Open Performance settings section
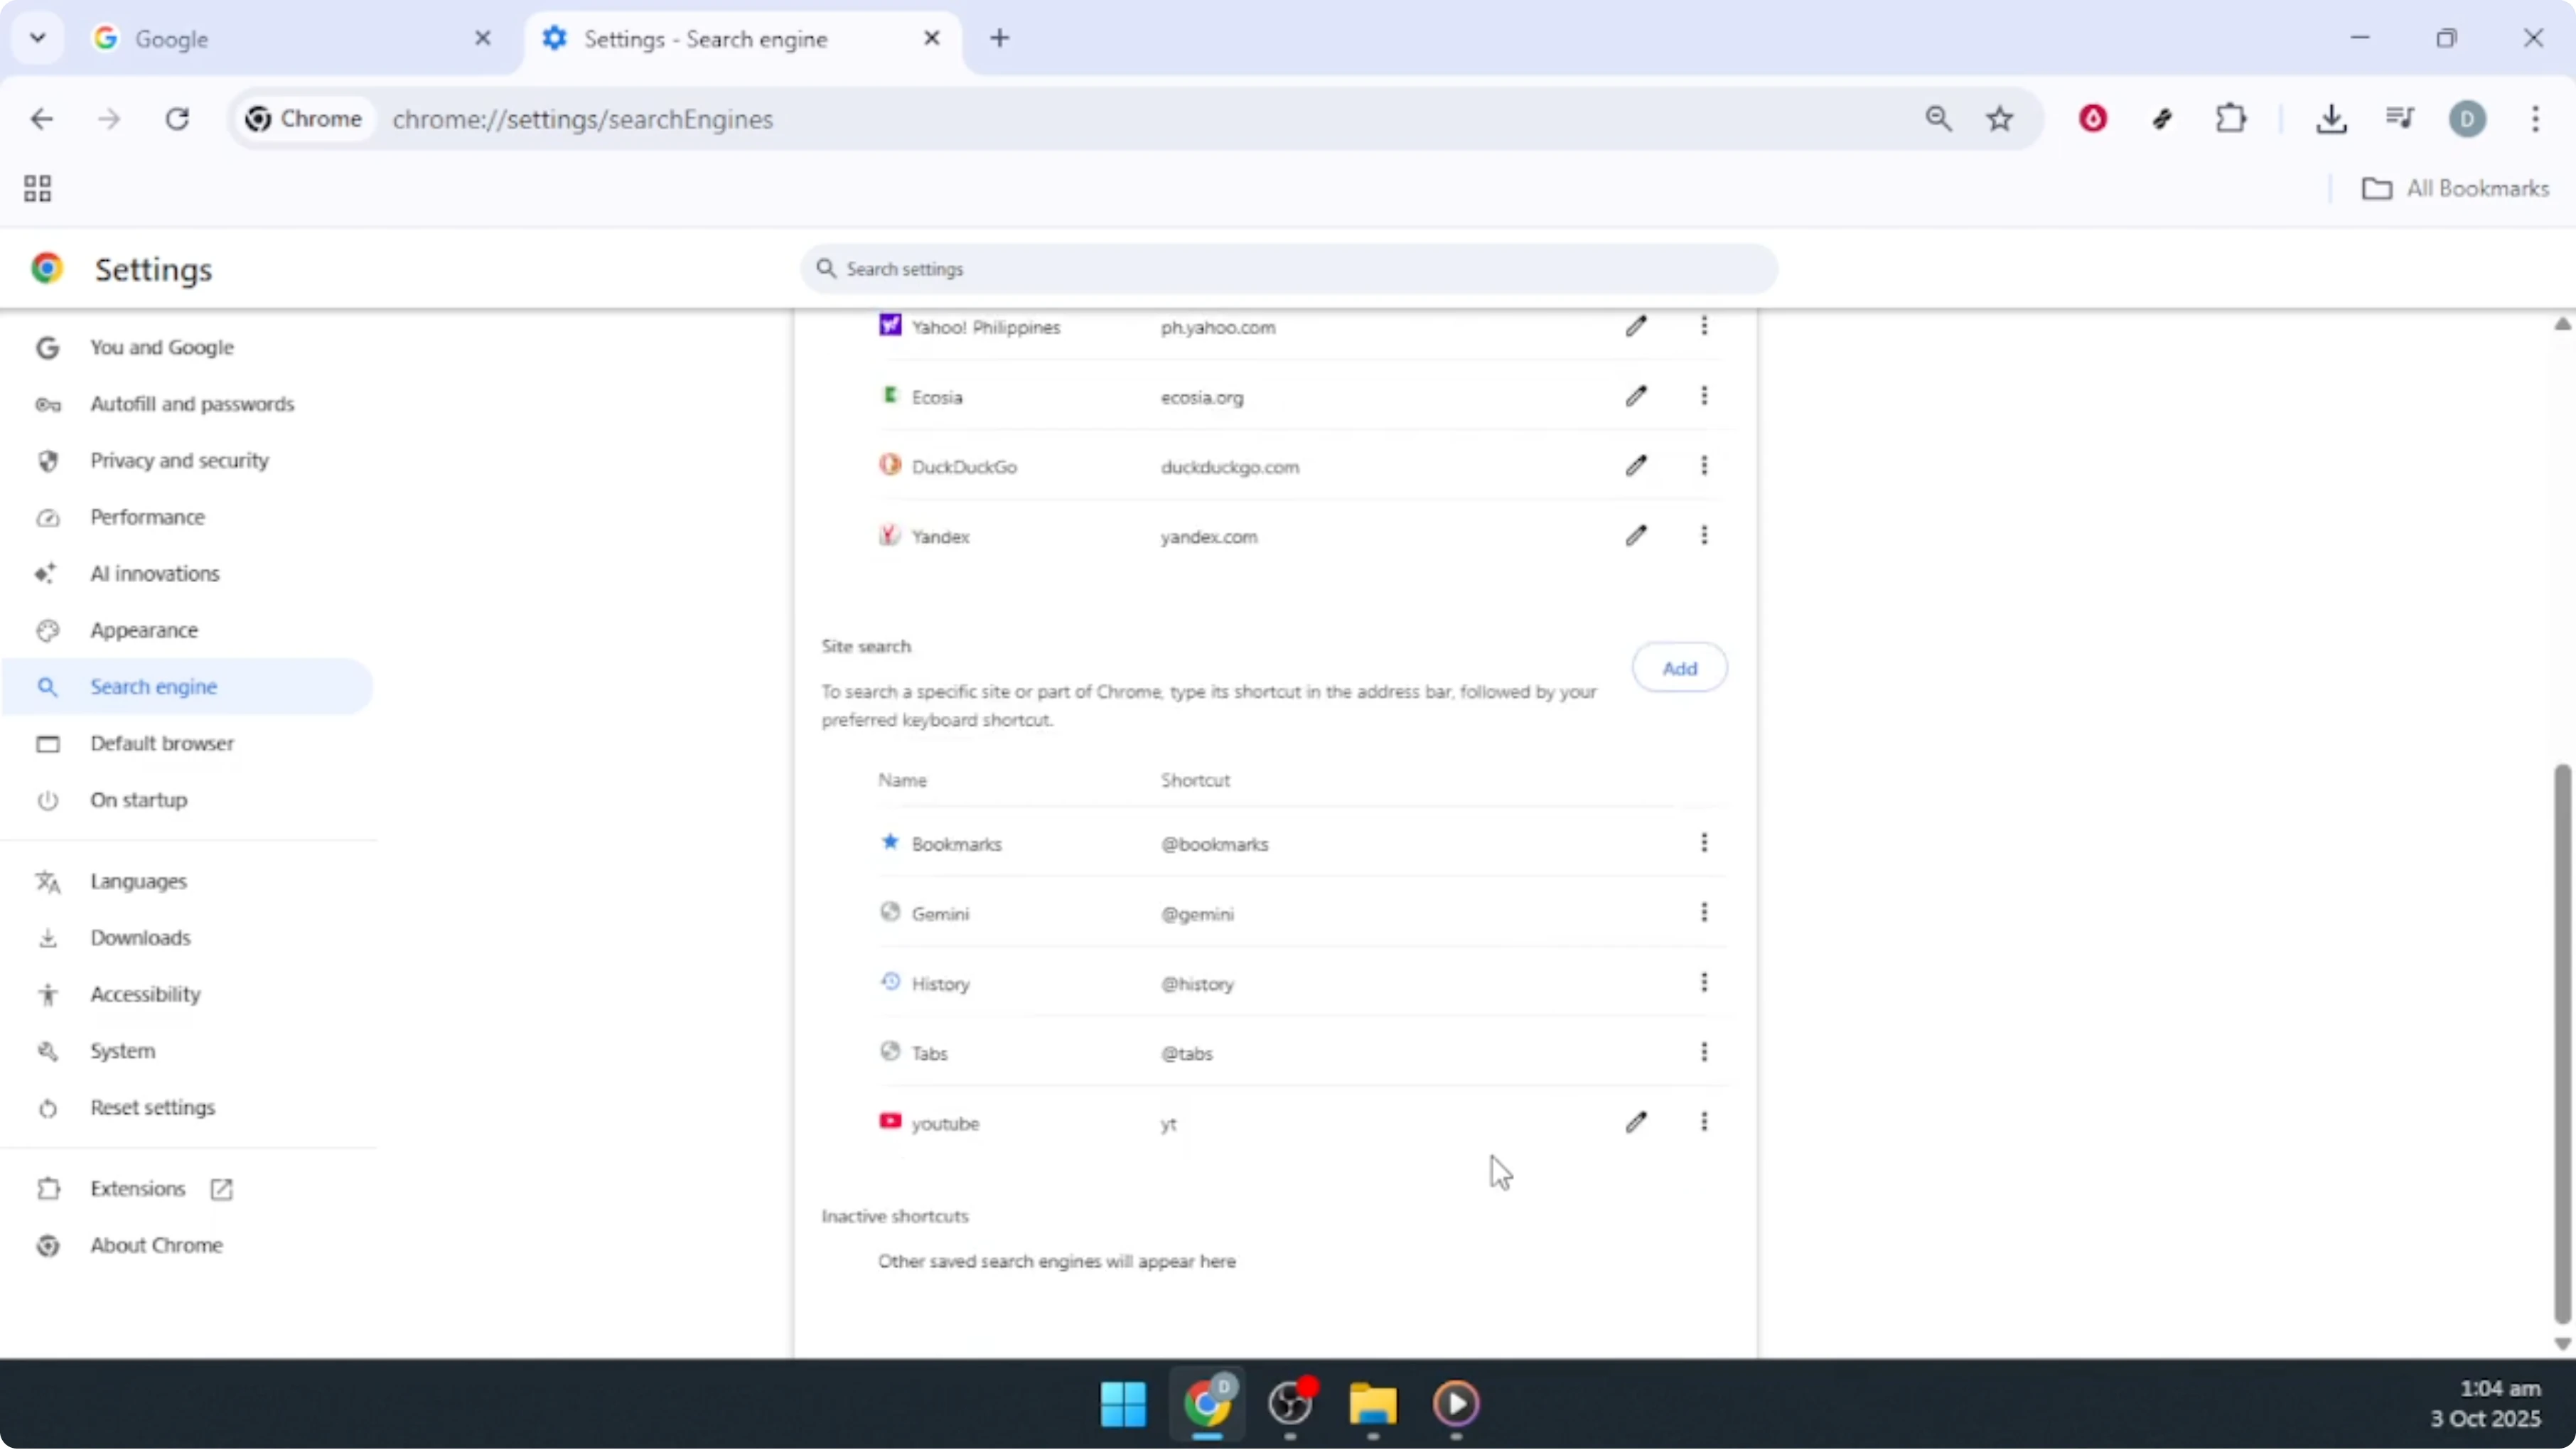This screenshot has height=1450, width=2576. 188,517
